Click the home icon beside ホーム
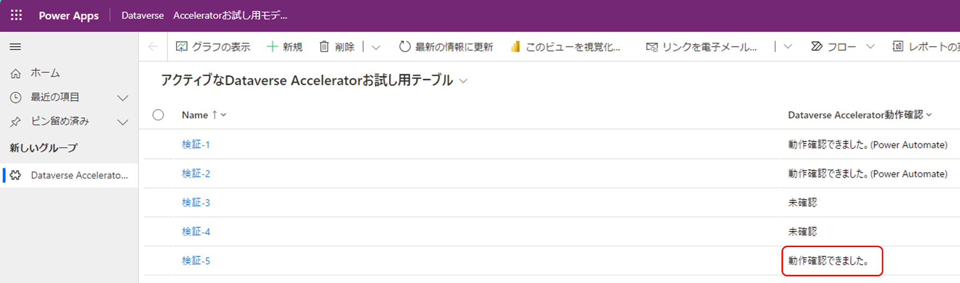This screenshot has height=283, width=960. [16, 73]
